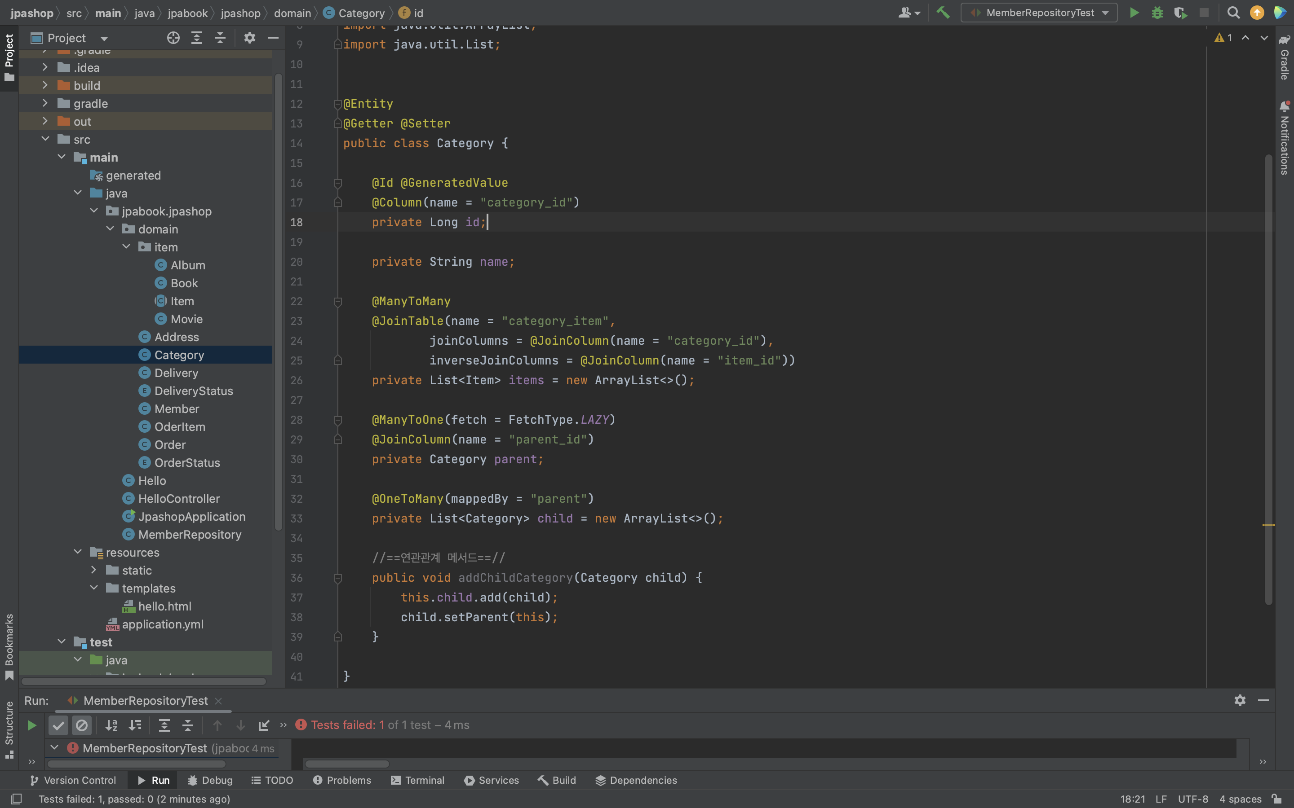Change LF line separator in status bar
This screenshot has height=808, width=1294.
pos(1161,799)
